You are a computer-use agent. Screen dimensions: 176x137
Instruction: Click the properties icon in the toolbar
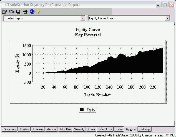(4, 12)
